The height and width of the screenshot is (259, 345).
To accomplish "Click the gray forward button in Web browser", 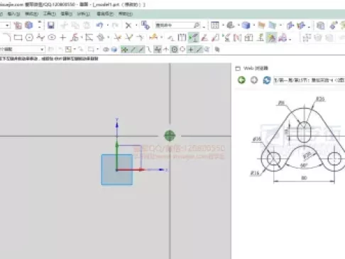I will (254, 80).
